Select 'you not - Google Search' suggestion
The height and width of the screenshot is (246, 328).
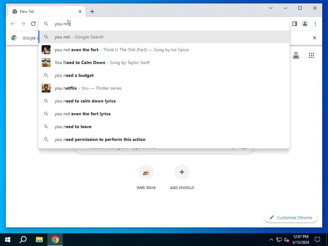click(x=164, y=37)
